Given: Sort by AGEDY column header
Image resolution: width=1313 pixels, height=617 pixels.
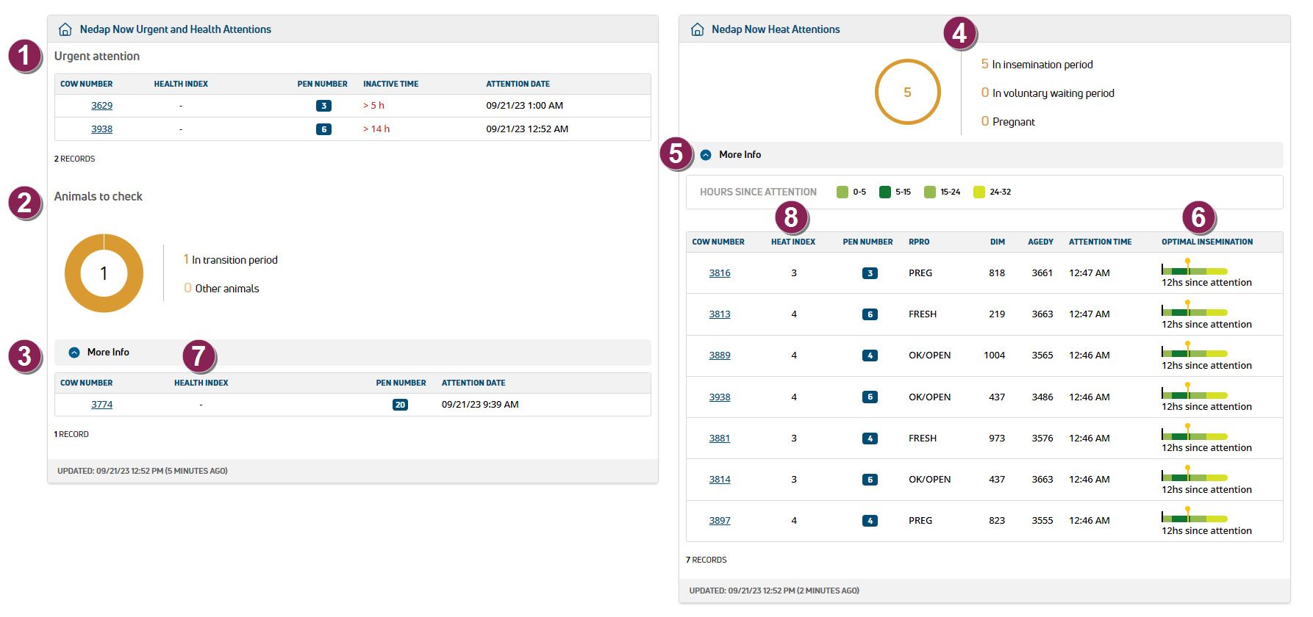Looking at the screenshot, I should point(1040,242).
